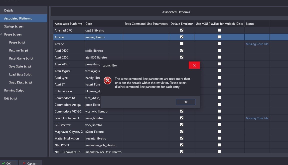288x165 pixels.
Task: Sort by Associated Platforms column header
Action: click(69, 23)
